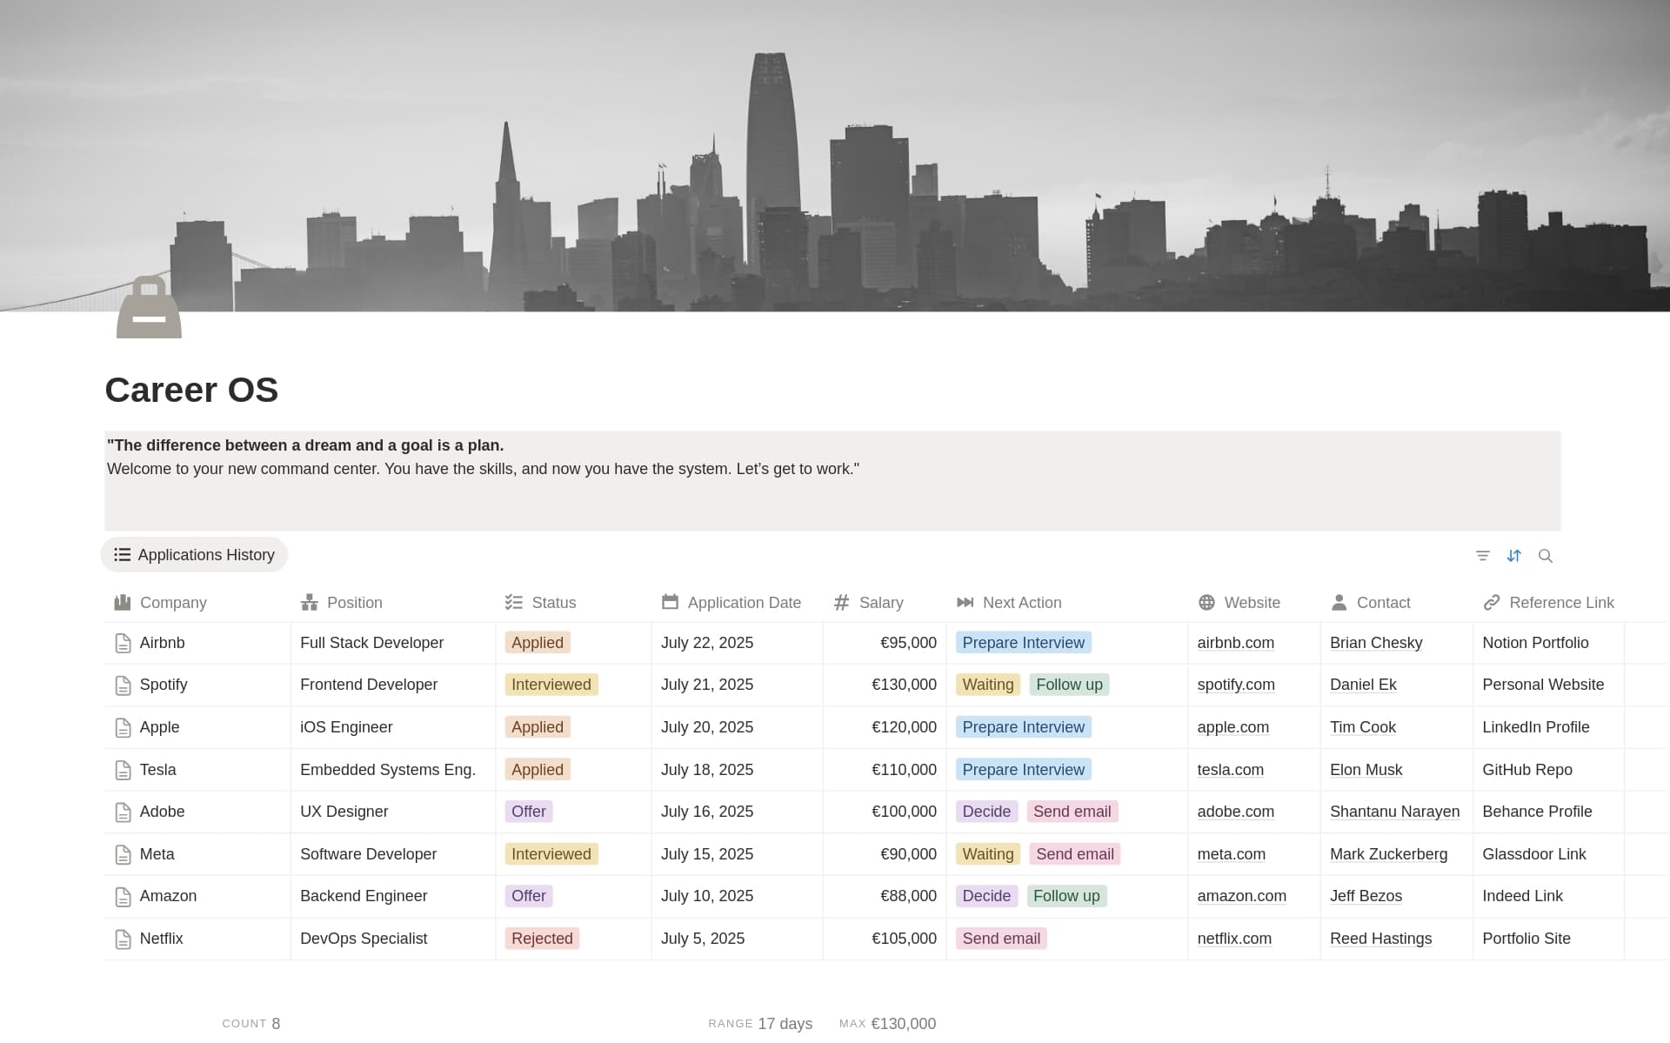Click the GitHub Repo reference cell
Viewport: 1670px width, 1043px height.
pyautogui.click(x=1548, y=770)
